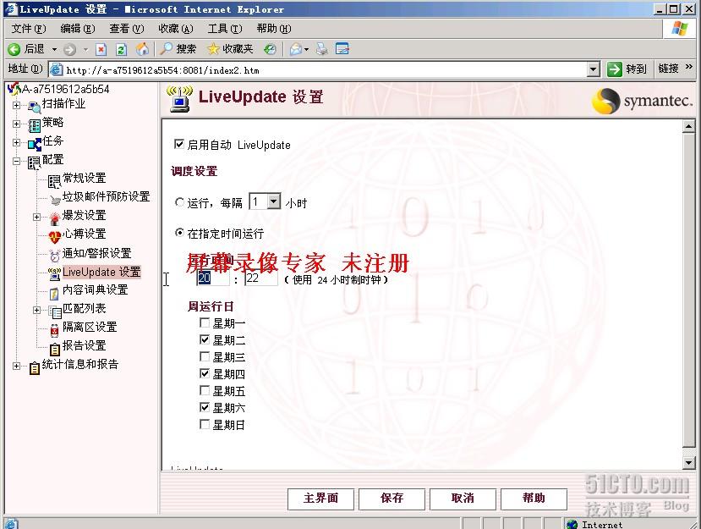Click the server root A-a7519612a5b54 icon
This screenshot has height=529, width=701.
point(14,89)
